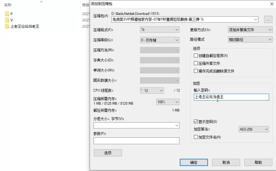276x171 pixels.
Task: Enable 加密文件名 checkbox
Action: [x=196, y=137]
